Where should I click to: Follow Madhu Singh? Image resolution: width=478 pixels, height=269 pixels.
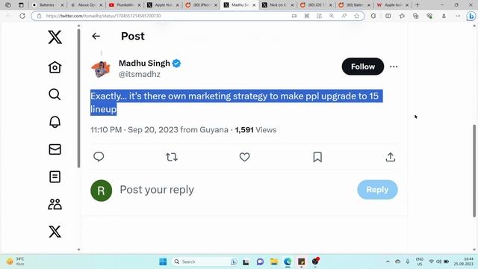click(363, 67)
